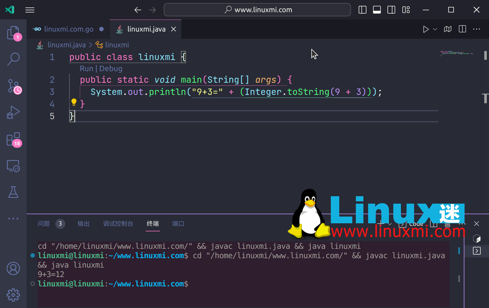Screen dimensions: 489x308
Task: Switch to the 问题 problems tab
Action: click(43, 224)
